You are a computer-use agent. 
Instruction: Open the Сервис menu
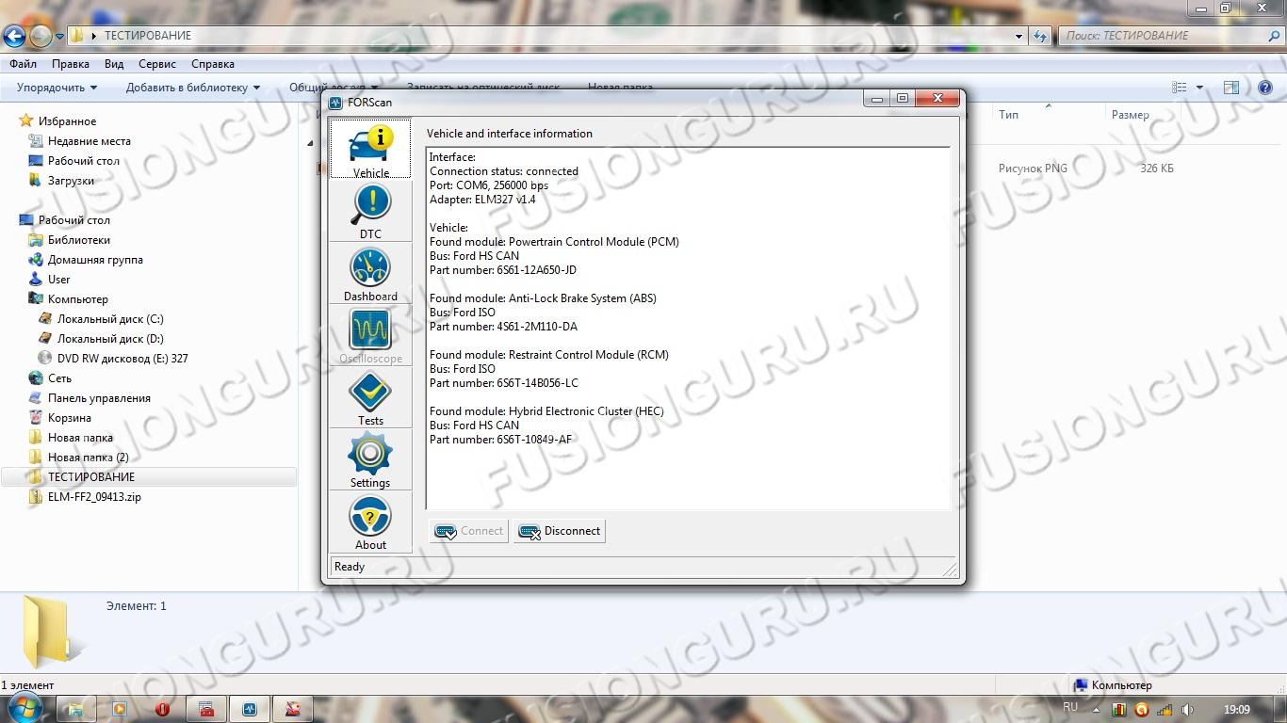[x=157, y=64]
